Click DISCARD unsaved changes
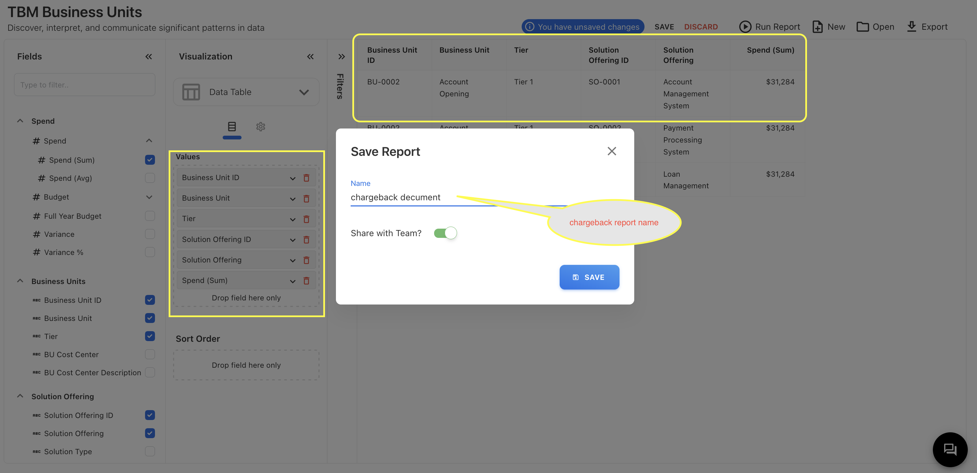Screen dimensions: 977x473 (701, 27)
